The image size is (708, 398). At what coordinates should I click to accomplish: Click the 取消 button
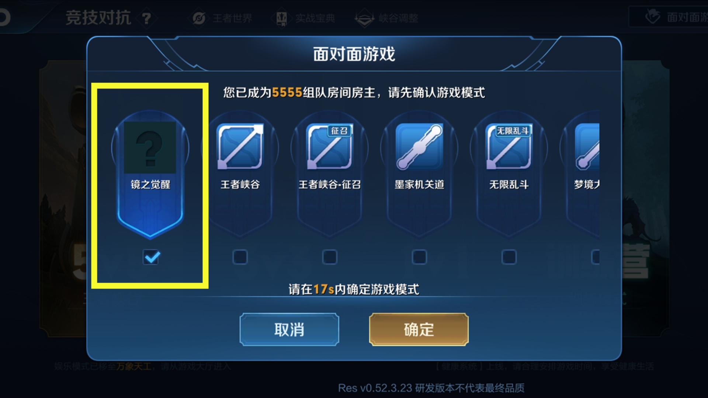289,329
